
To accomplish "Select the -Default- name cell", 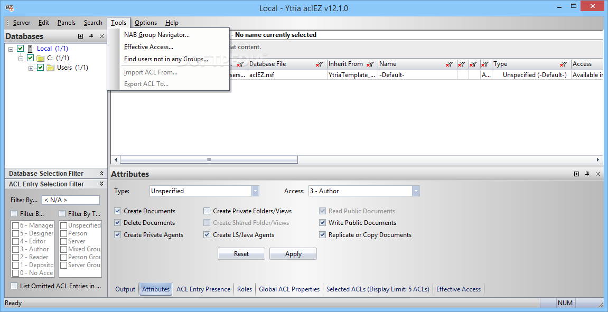I will (x=417, y=75).
